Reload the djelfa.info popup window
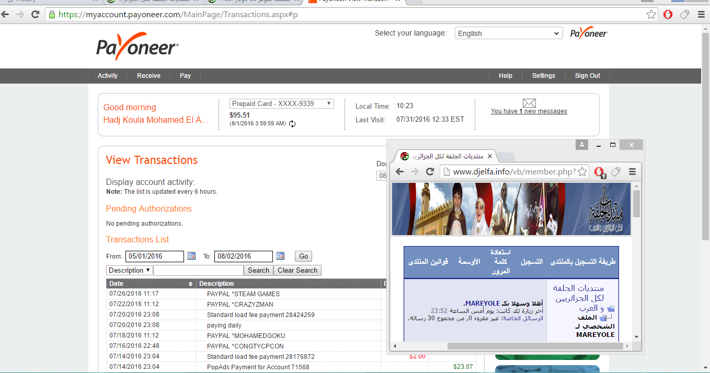Image resolution: width=710 pixels, height=373 pixels. (430, 172)
